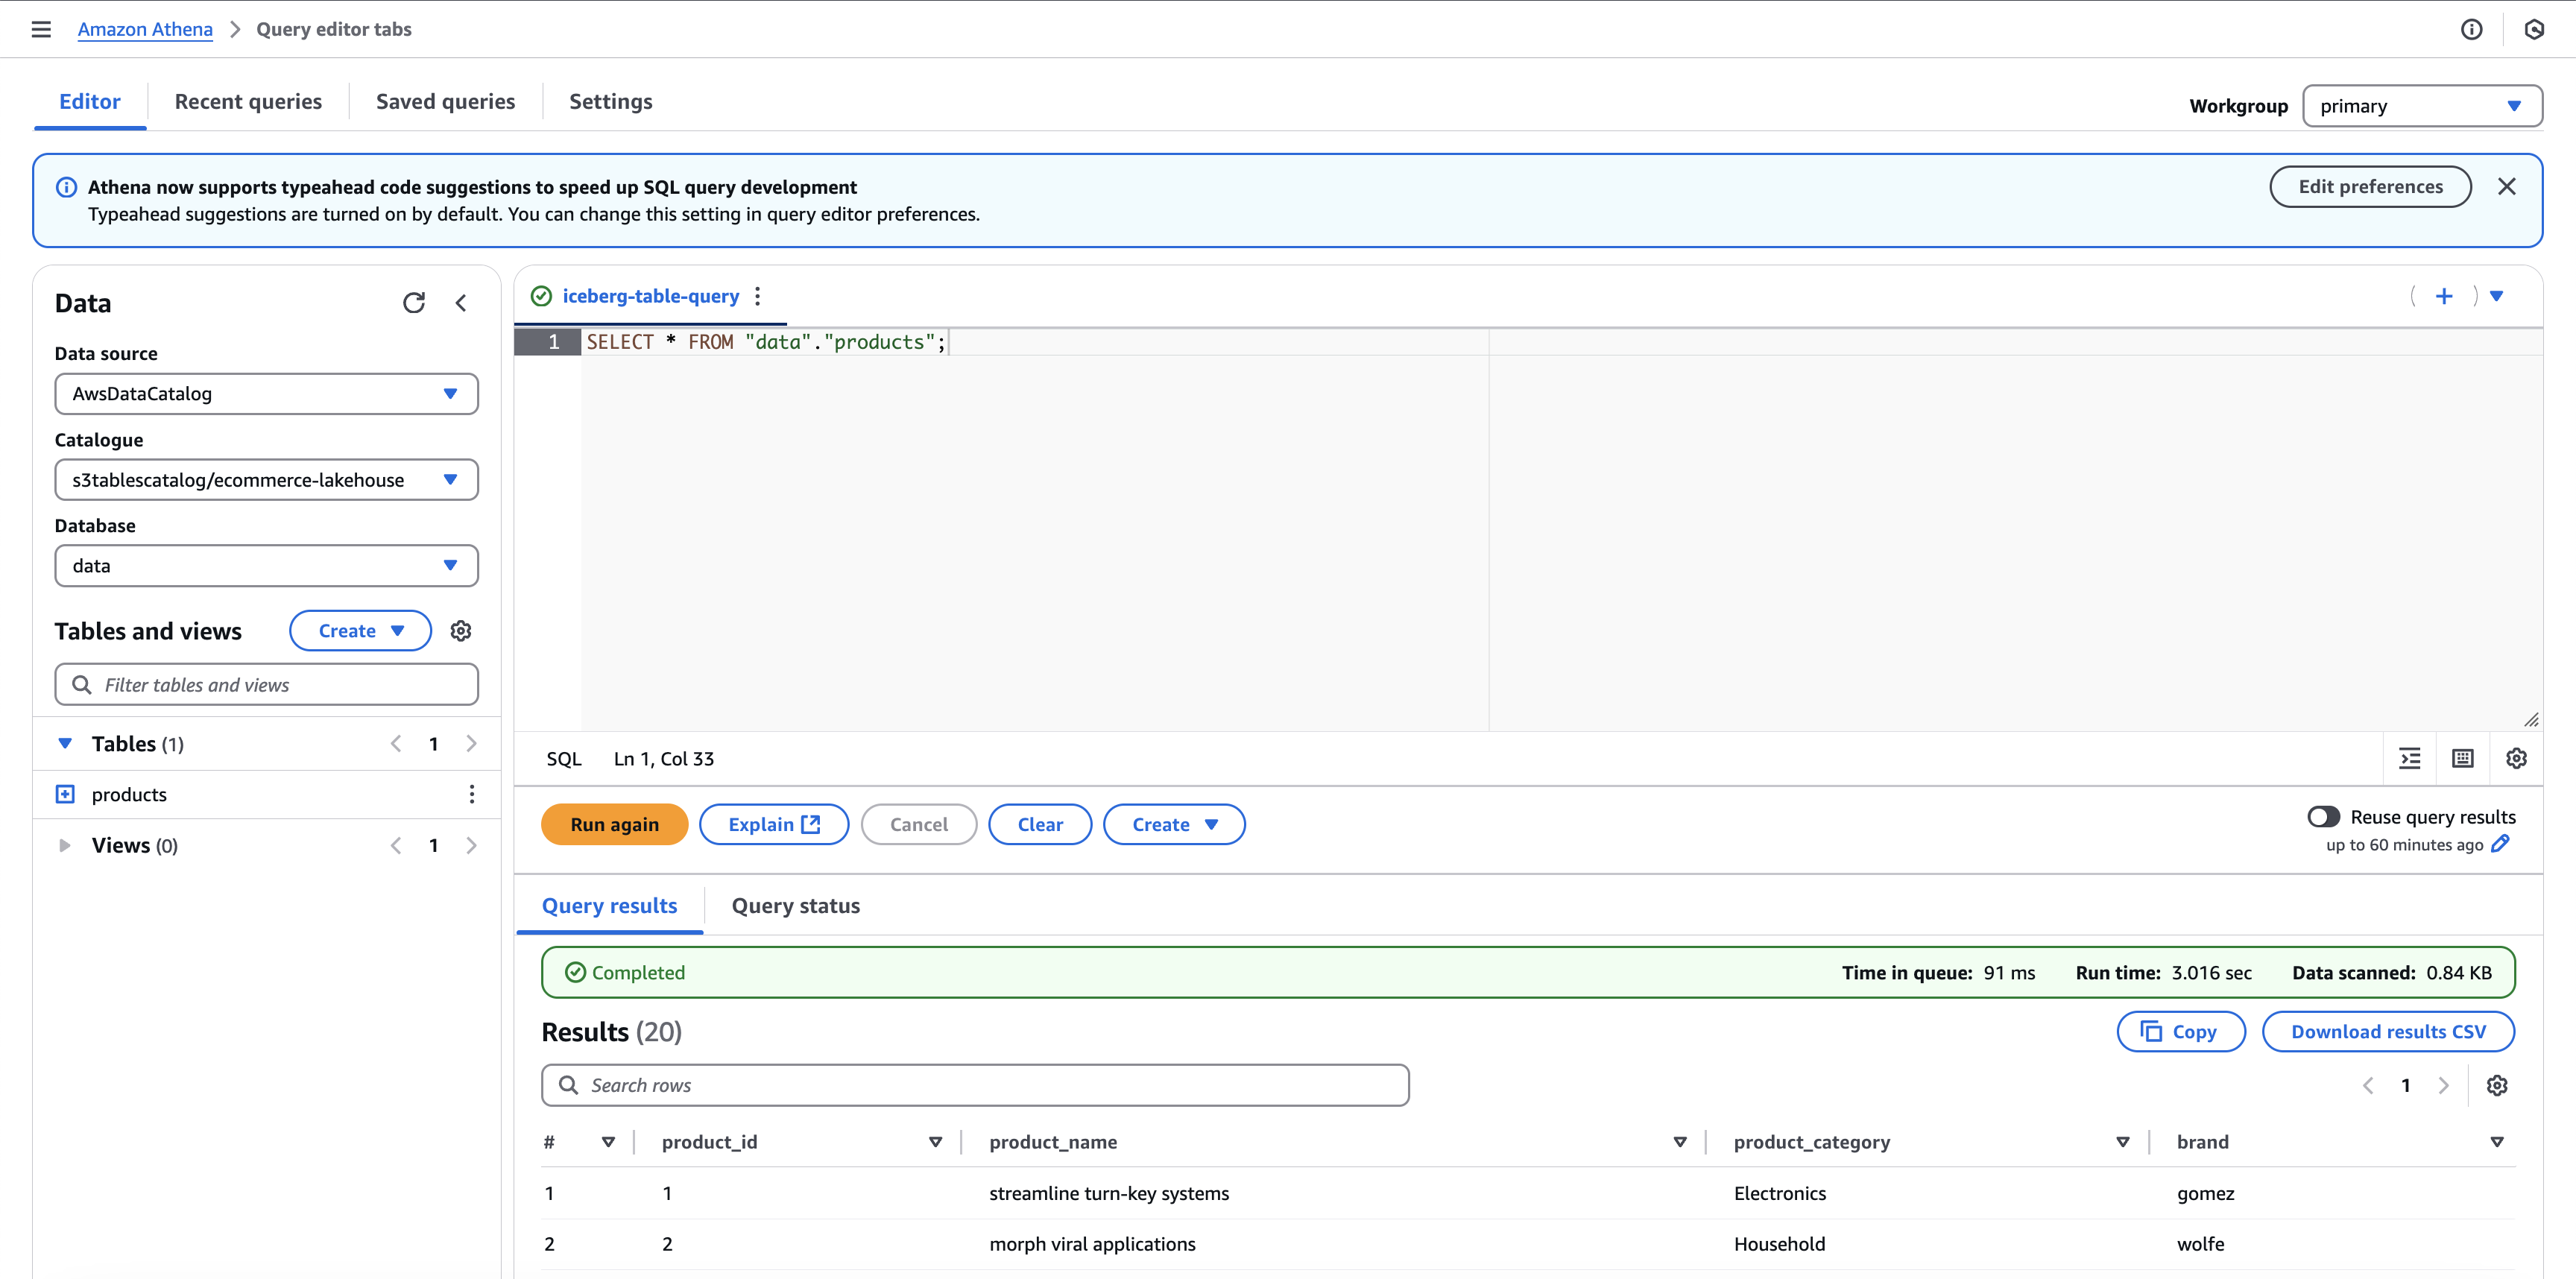Click the SQL format icon in the editor footer

tap(2410, 758)
